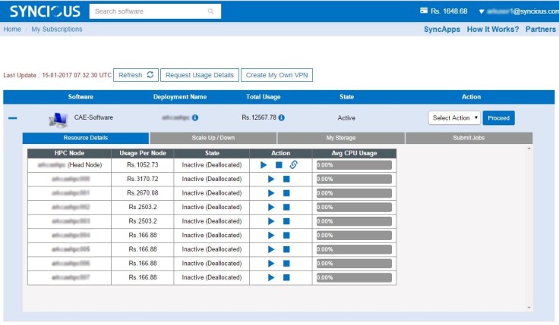Image resolution: width=559 pixels, height=325 pixels.
Task: Click the Head Node CPU usage bar
Action: [353, 164]
